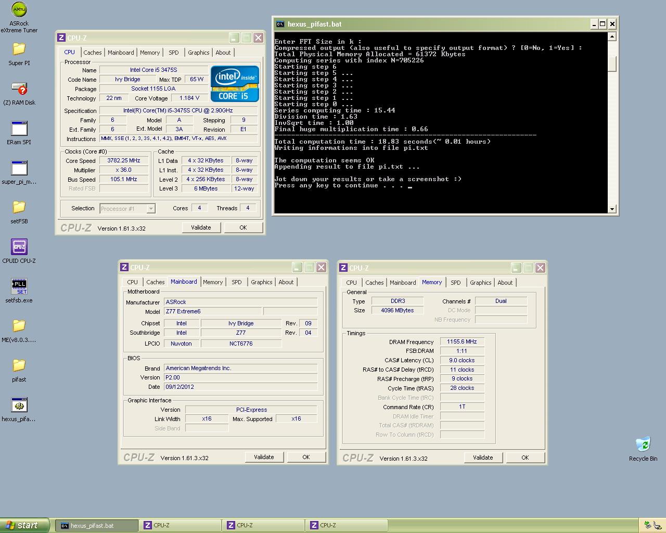Click Memory Size 4096 MBytes value
The image size is (666, 533).
click(x=398, y=310)
